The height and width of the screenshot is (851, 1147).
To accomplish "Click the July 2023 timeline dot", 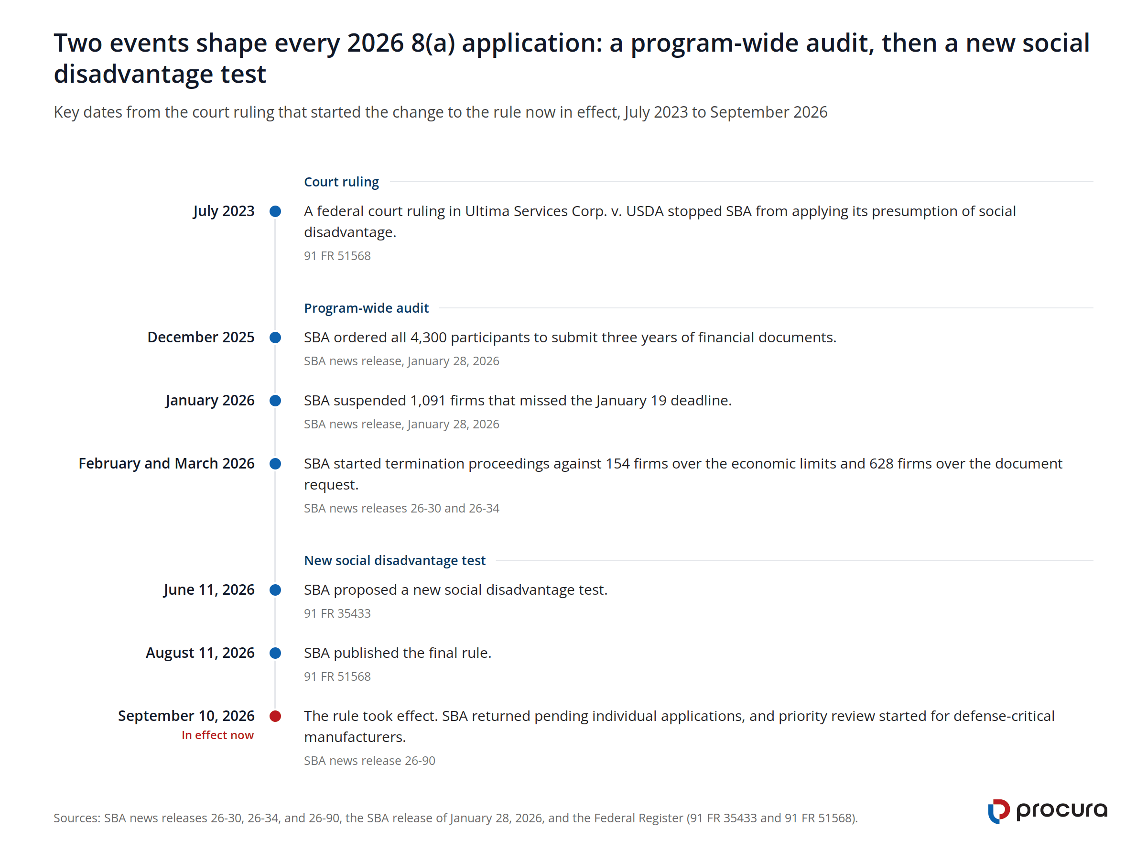I will 275,211.
